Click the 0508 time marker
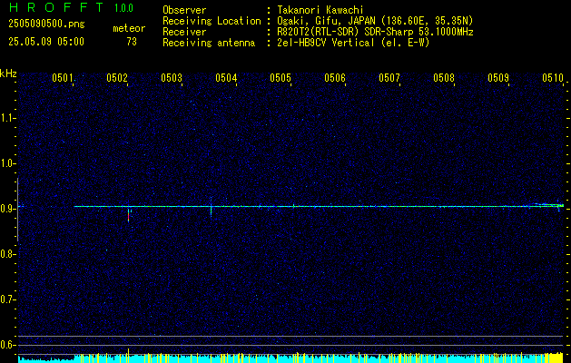Image resolution: width=571 pixels, height=363 pixels. click(x=444, y=77)
